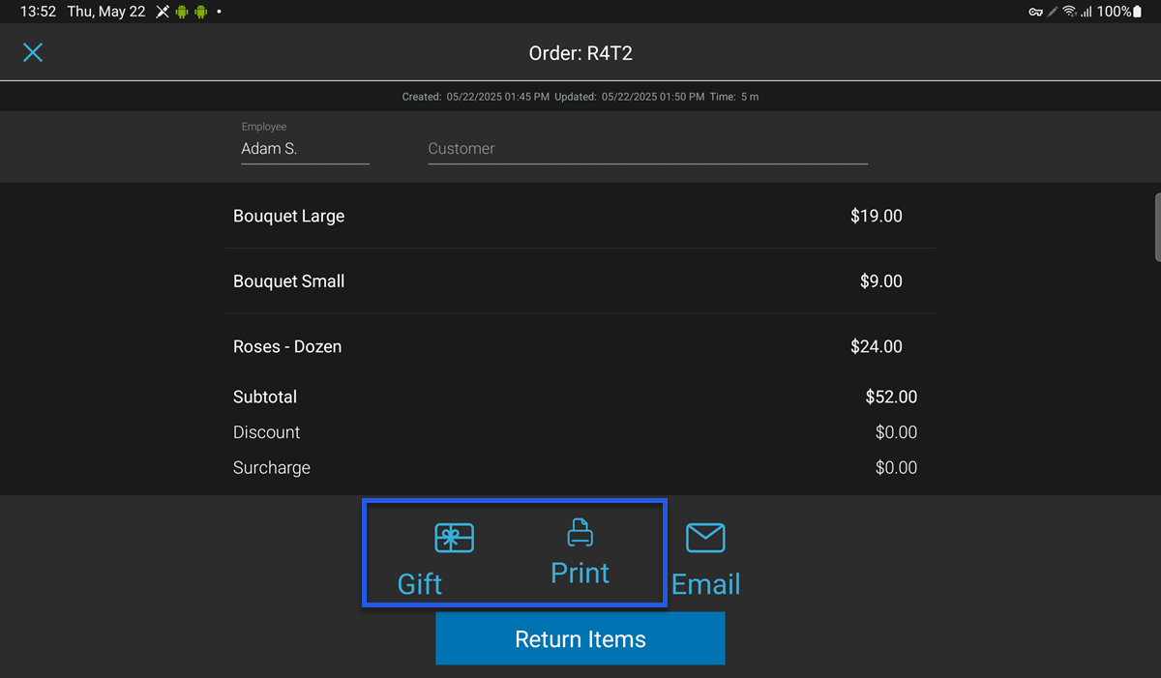Image resolution: width=1161 pixels, height=678 pixels.
Task: Select the Gift receipt icon
Action: click(454, 538)
